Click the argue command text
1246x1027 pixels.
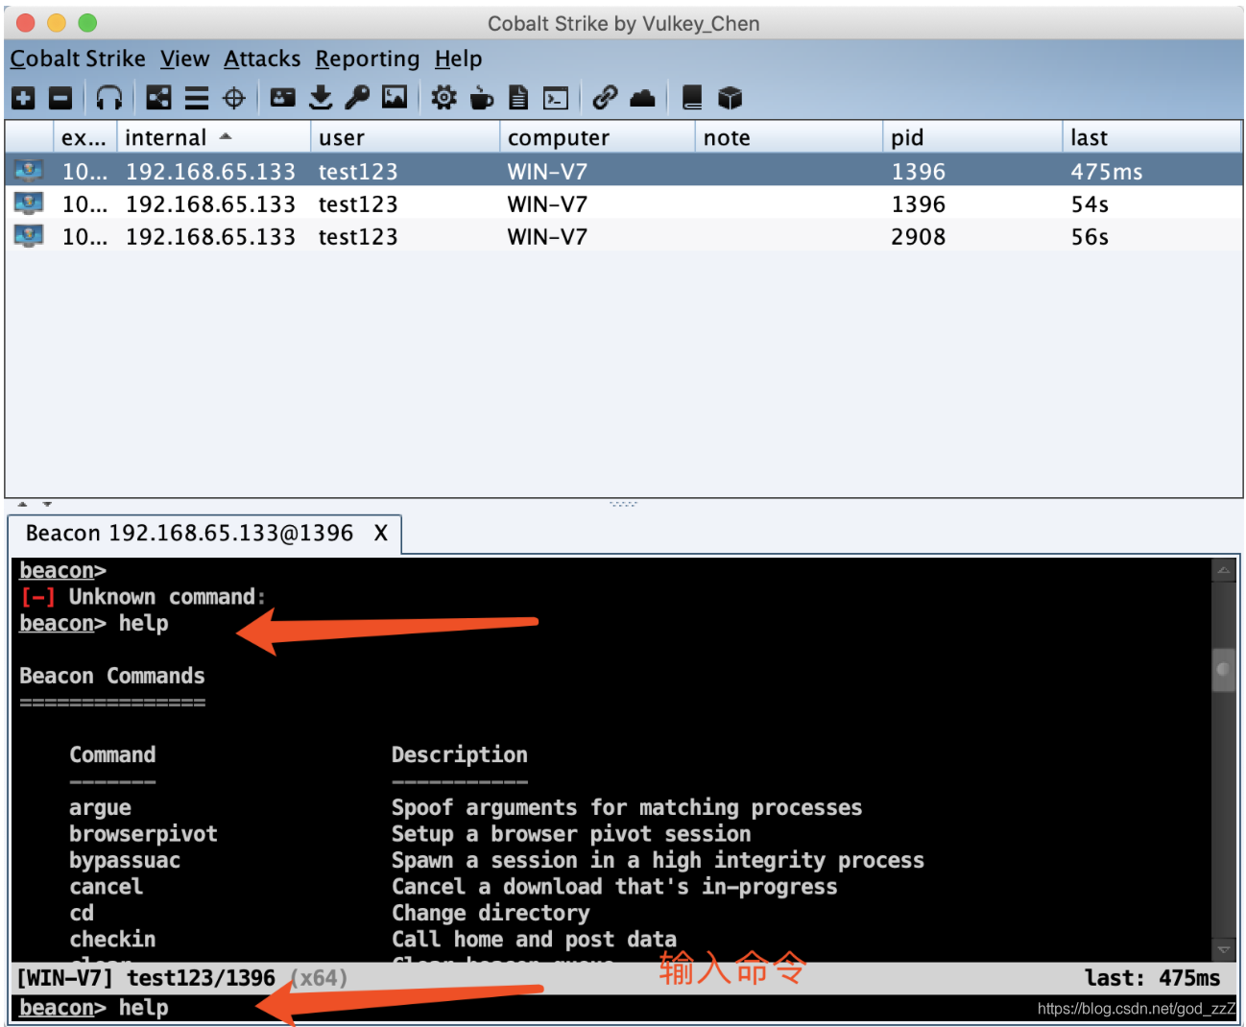click(100, 807)
